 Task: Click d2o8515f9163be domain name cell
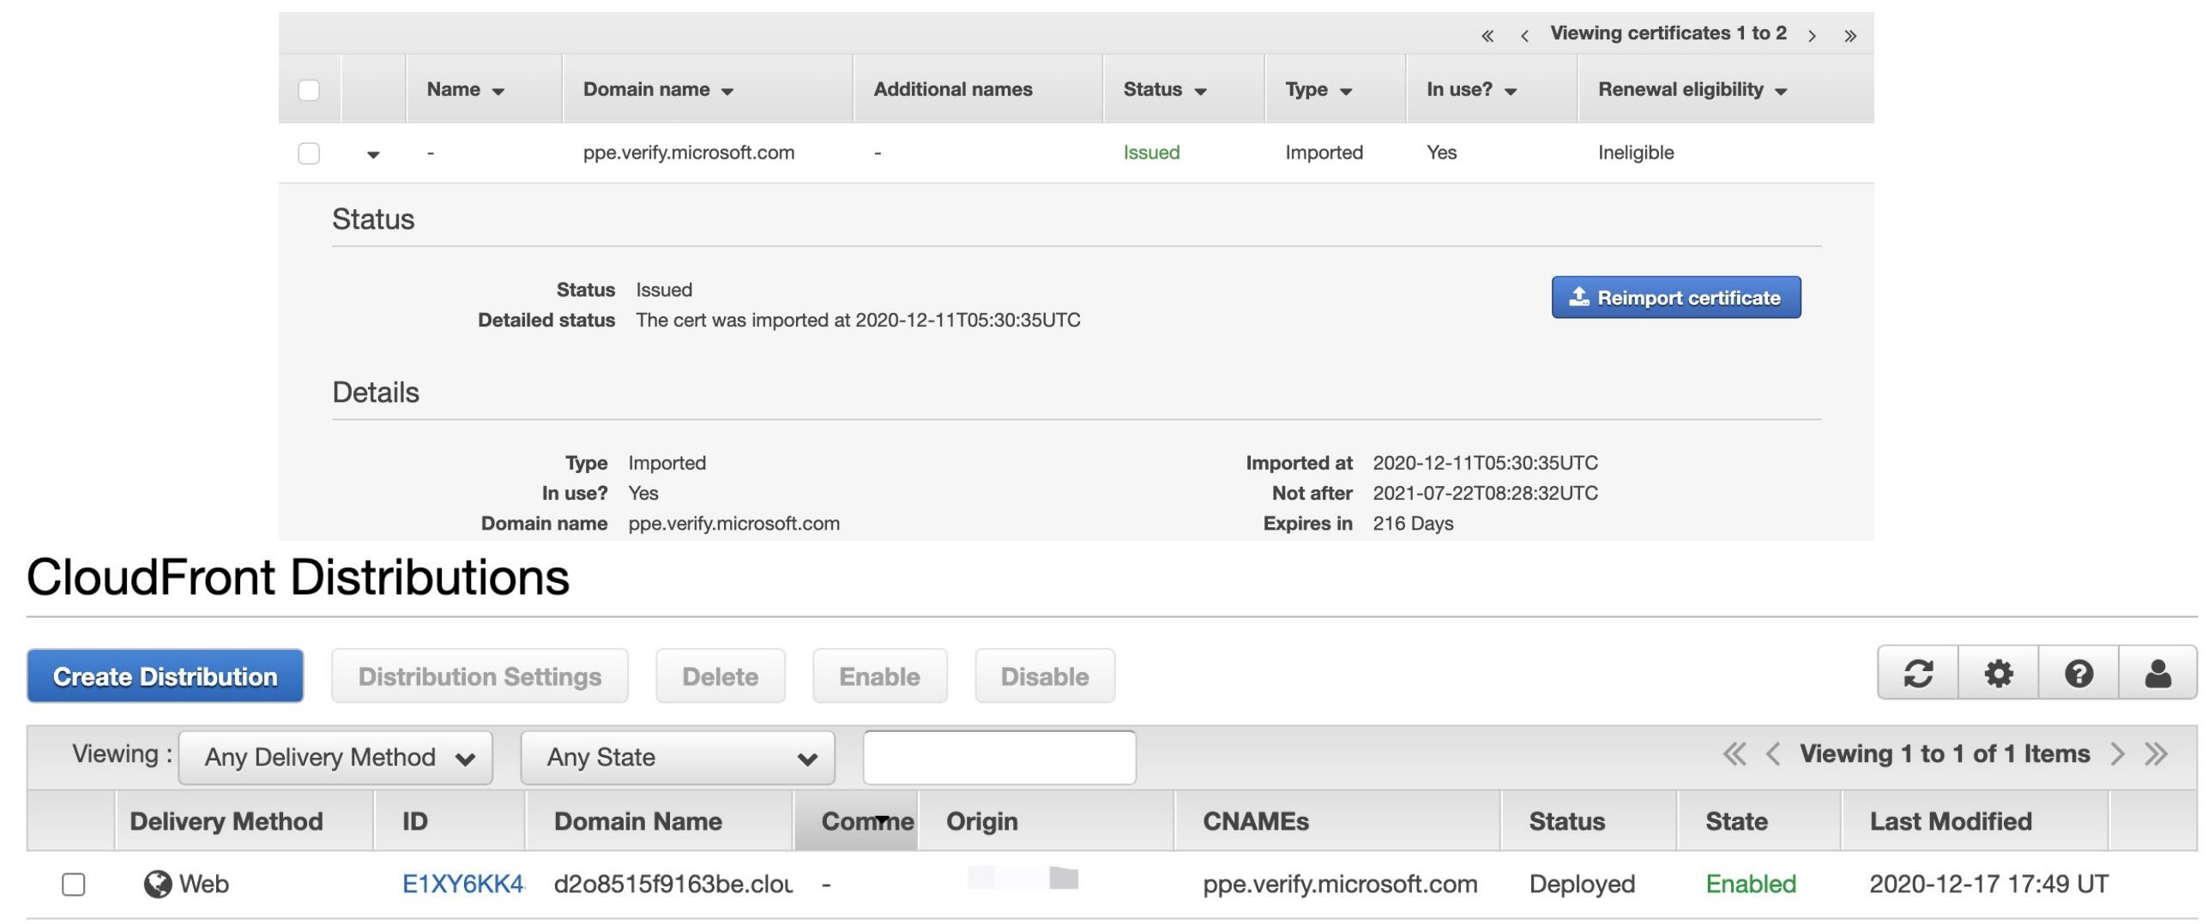coord(673,885)
